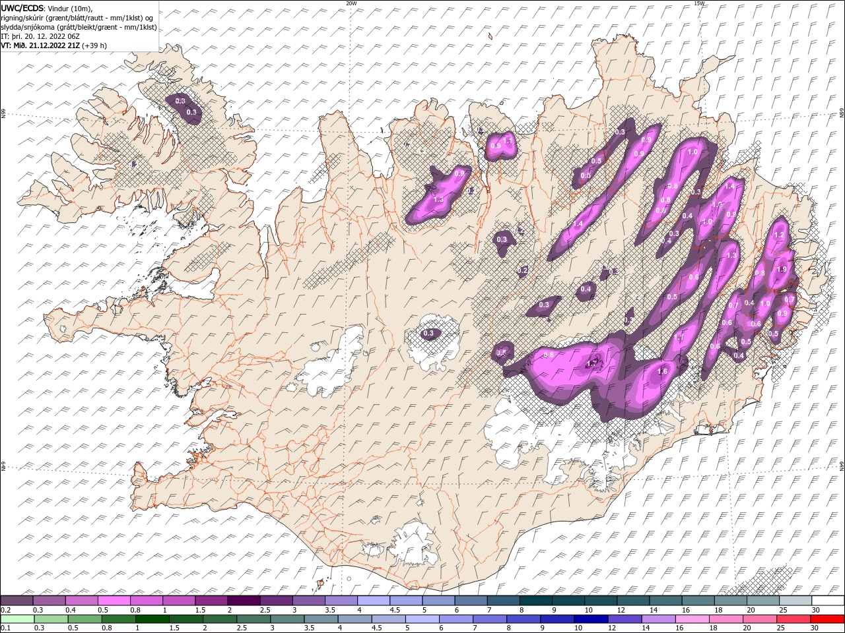845x633 pixels.
Task: Click the '1.9' precipitation value on the map
Action: 782,269
